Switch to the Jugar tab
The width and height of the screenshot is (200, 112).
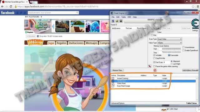(x=51, y=43)
